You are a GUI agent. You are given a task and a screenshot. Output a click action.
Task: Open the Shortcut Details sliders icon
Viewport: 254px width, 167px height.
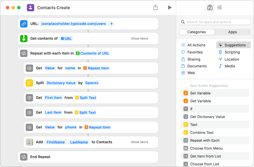click(219, 7)
